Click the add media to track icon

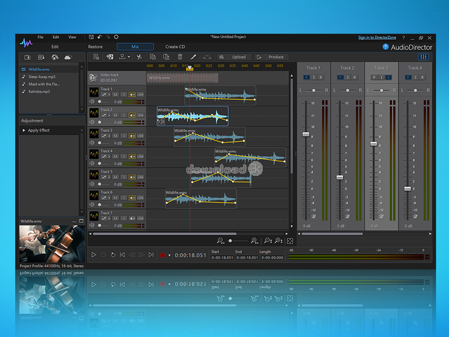109,57
